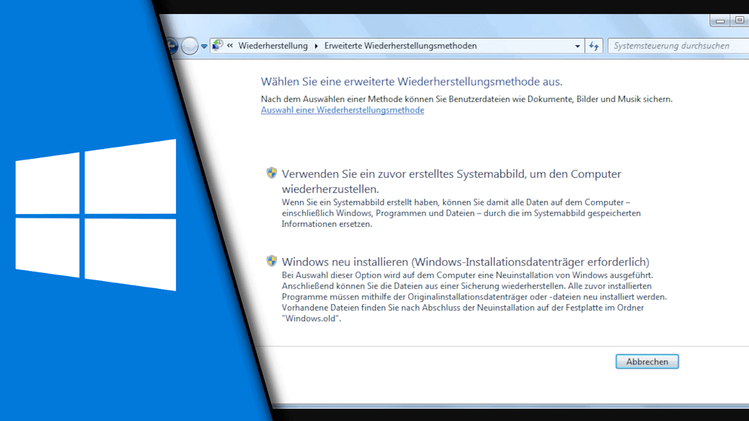Click the Control Panel icon in address bar
Image resolution: width=749 pixels, height=421 pixels.
(217, 45)
